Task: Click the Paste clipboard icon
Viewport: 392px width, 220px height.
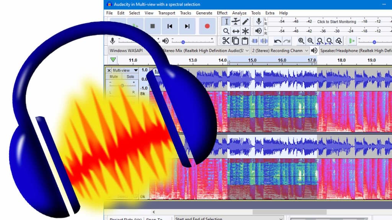Action: pyautogui.click(x=245, y=40)
